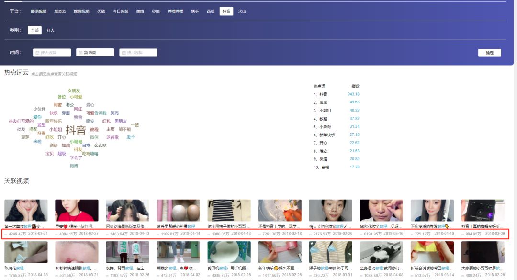517x280 pixels.
Task: Switch platform to 今日头条
Action: (x=120, y=11)
